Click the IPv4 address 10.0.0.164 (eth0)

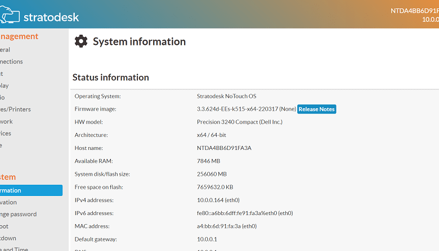(x=218, y=200)
